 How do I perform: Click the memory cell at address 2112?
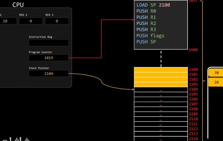pyautogui.click(x=161, y=129)
